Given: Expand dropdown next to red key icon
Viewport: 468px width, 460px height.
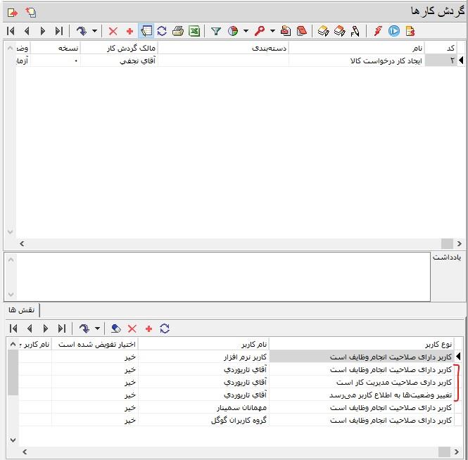Looking at the screenshot, I should click(x=272, y=31).
